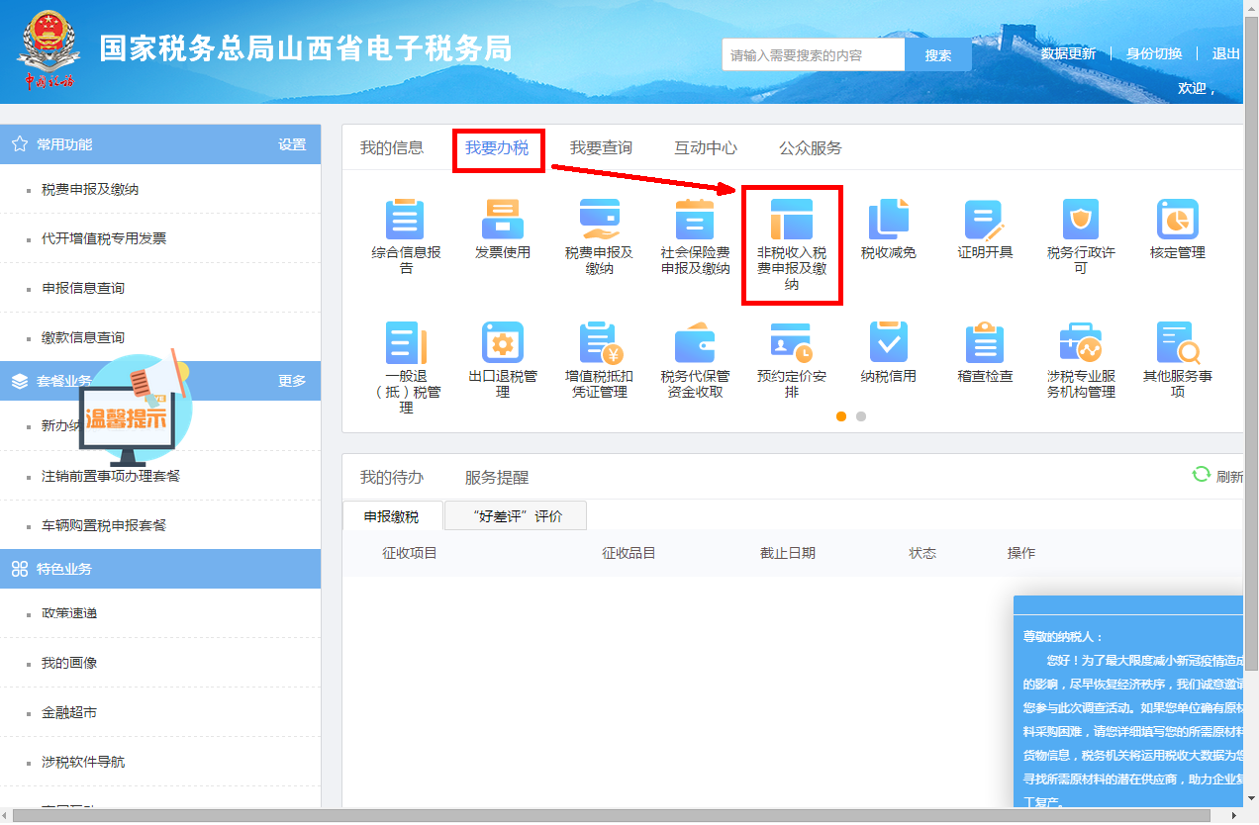Click 刷新 text link
1259x825 pixels.
1229,477
